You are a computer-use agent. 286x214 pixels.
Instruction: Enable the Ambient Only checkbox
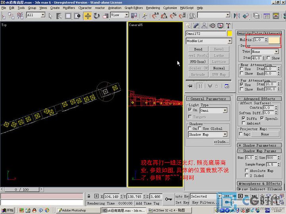point(243,123)
